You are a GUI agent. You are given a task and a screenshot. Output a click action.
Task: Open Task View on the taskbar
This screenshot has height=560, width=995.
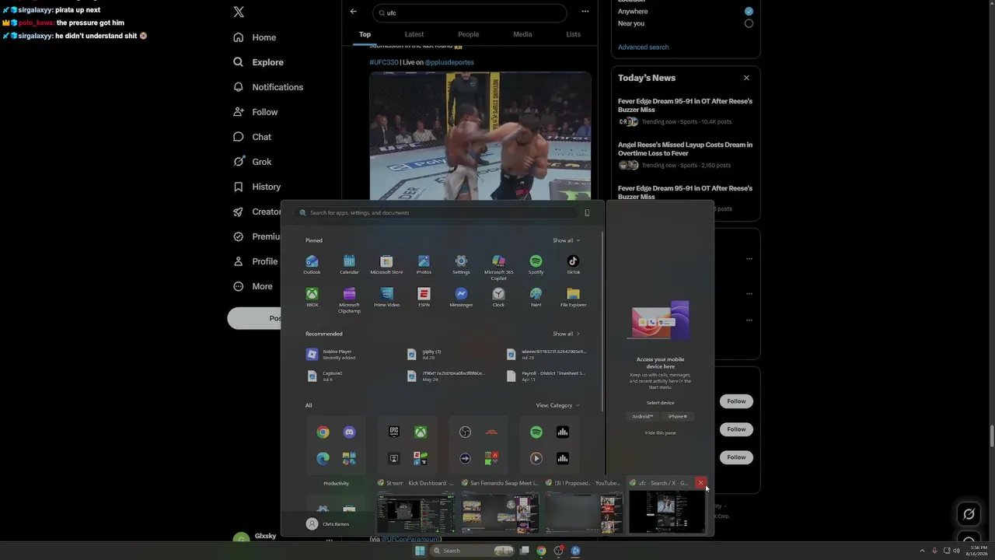click(525, 551)
